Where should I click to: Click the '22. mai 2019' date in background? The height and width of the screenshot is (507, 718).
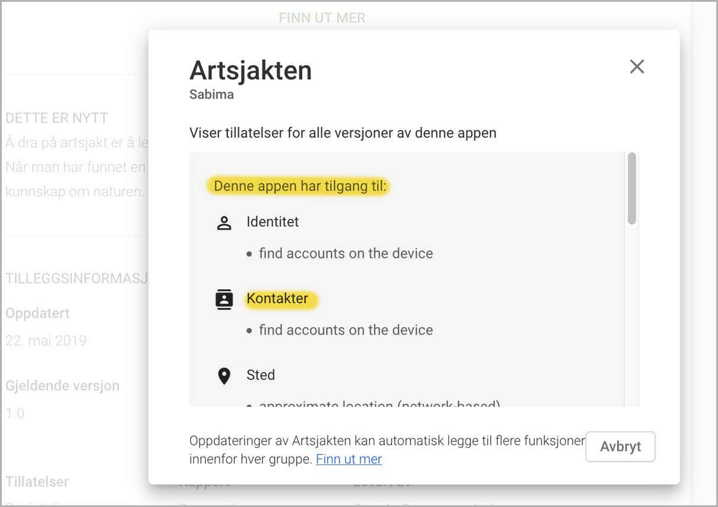pyautogui.click(x=46, y=341)
